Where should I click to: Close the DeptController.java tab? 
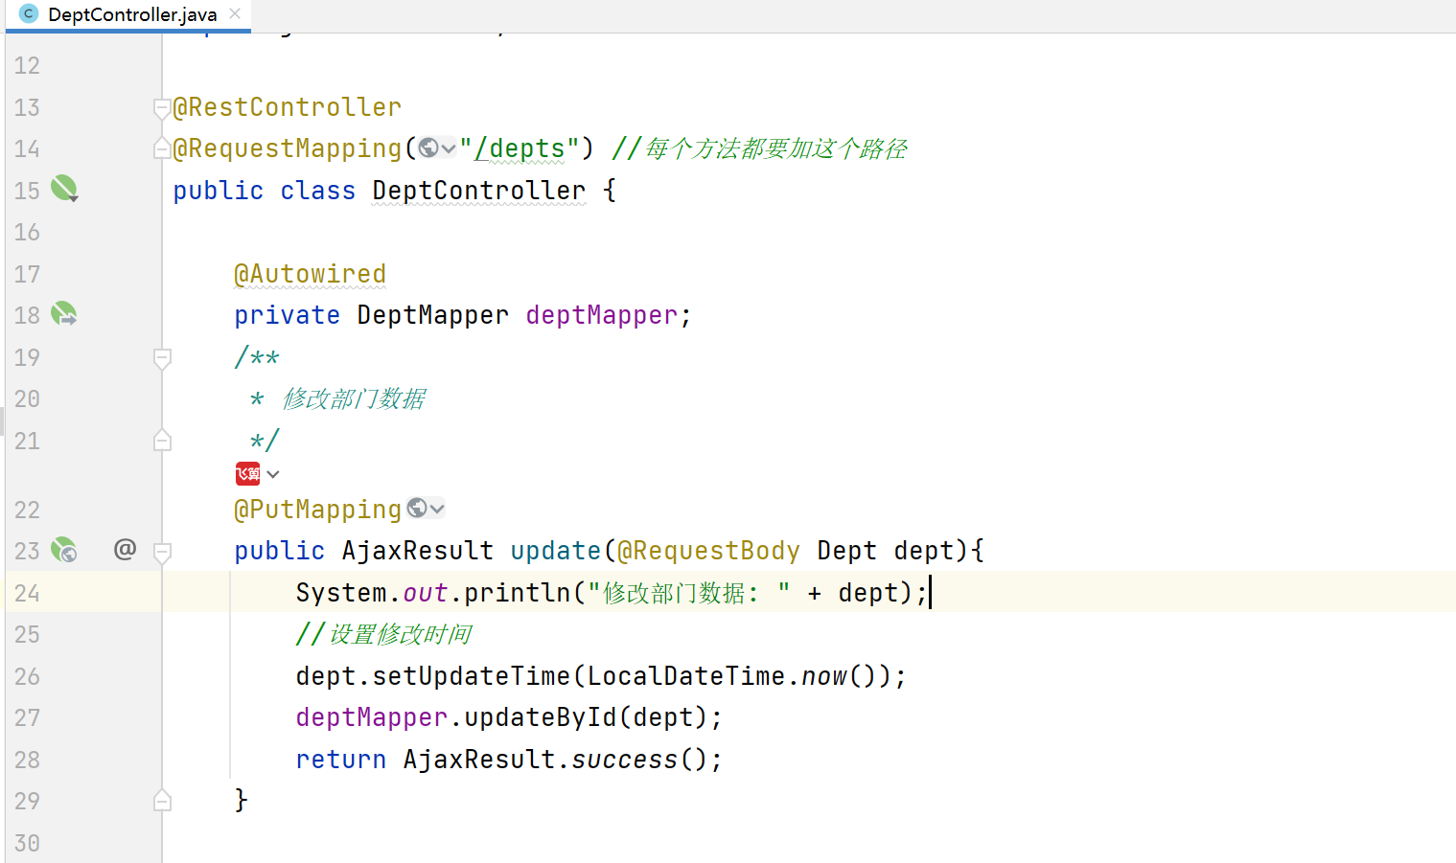coord(235,13)
